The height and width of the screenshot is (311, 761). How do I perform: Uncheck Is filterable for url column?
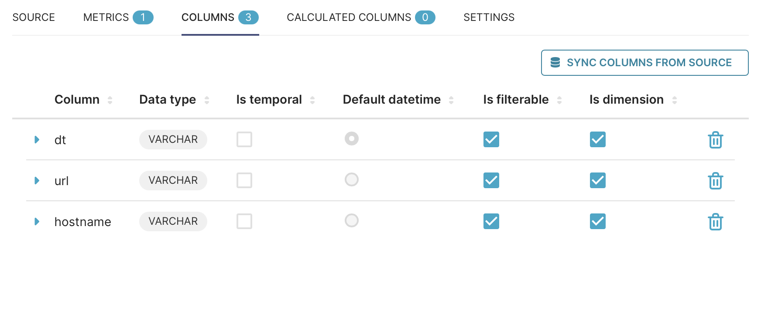(x=491, y=180)
